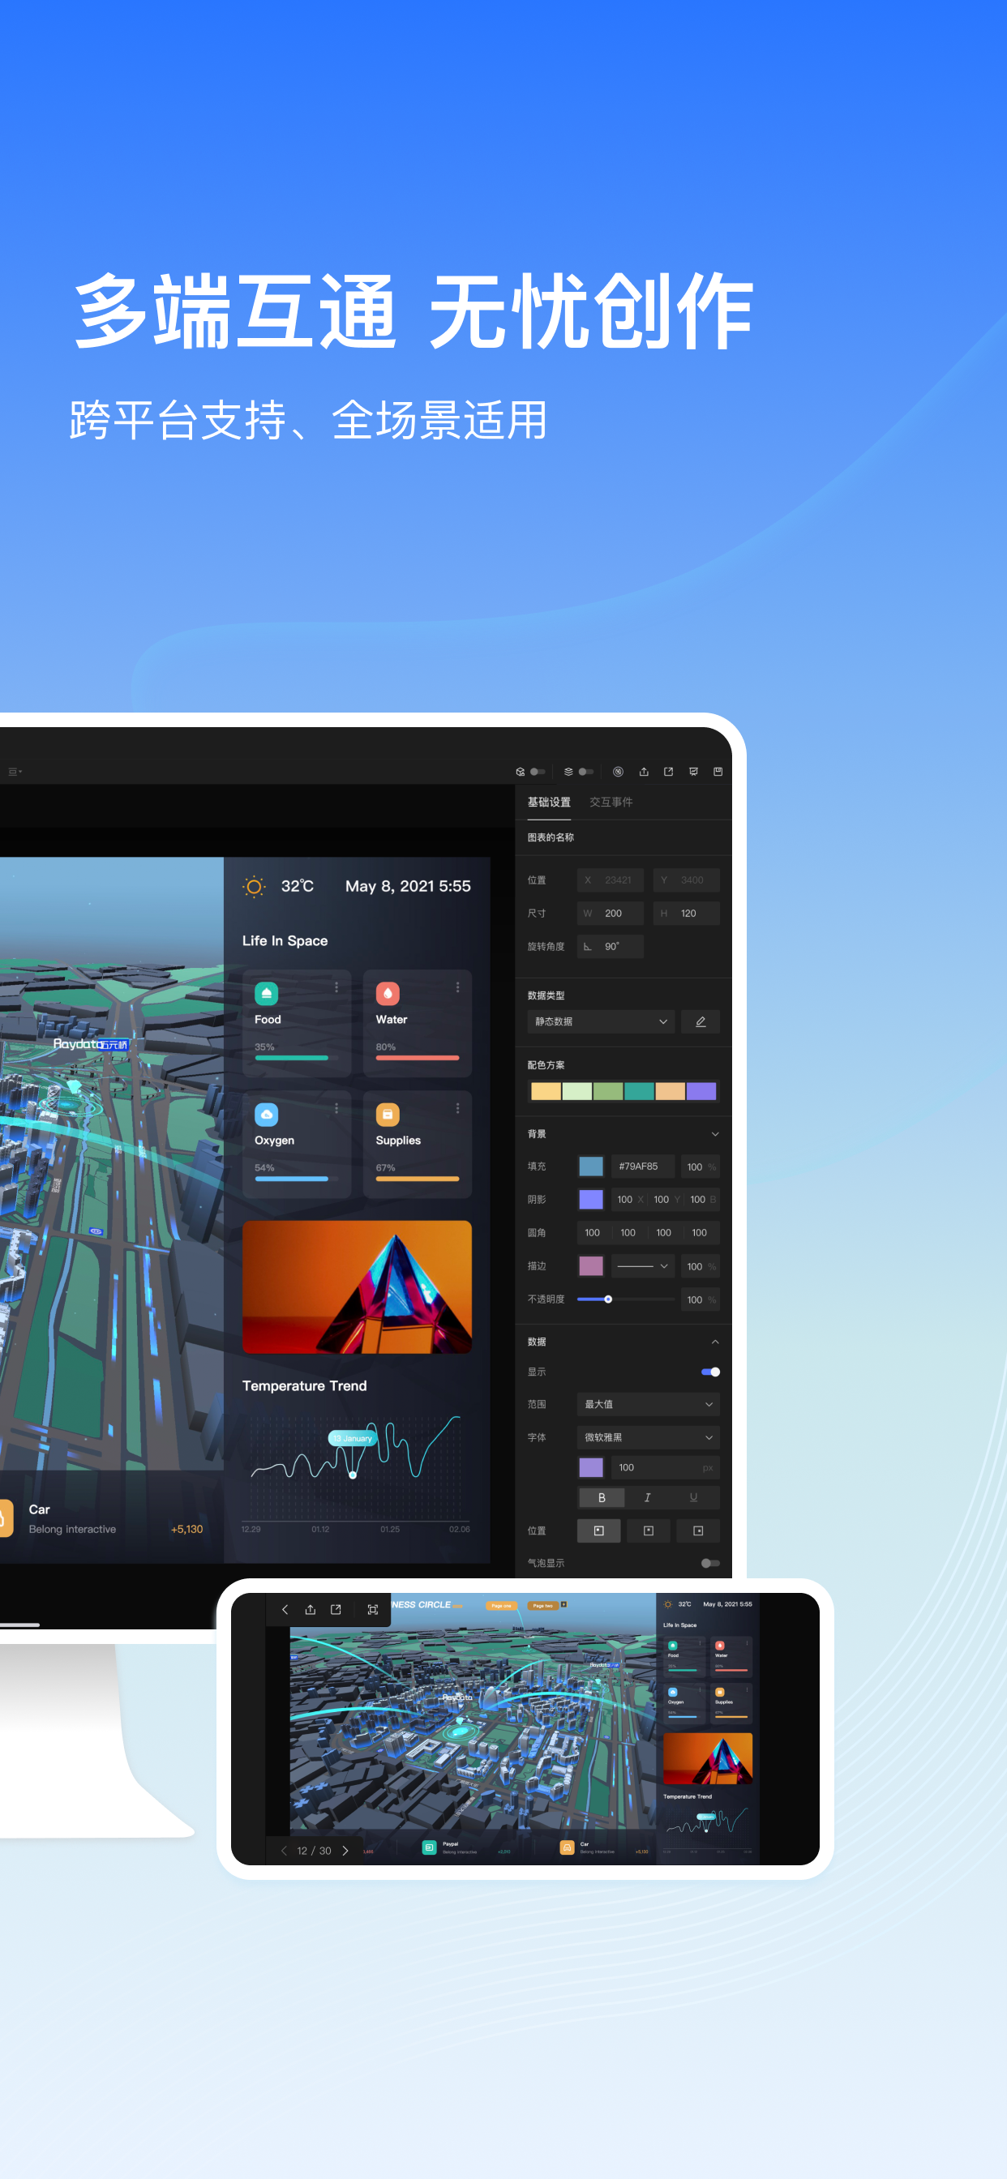
Task: Click the open-external icon on phone toolbar
Action: pos(336,1609)
